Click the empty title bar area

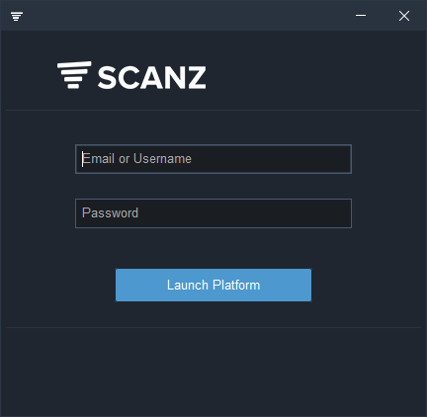(188, 16)
